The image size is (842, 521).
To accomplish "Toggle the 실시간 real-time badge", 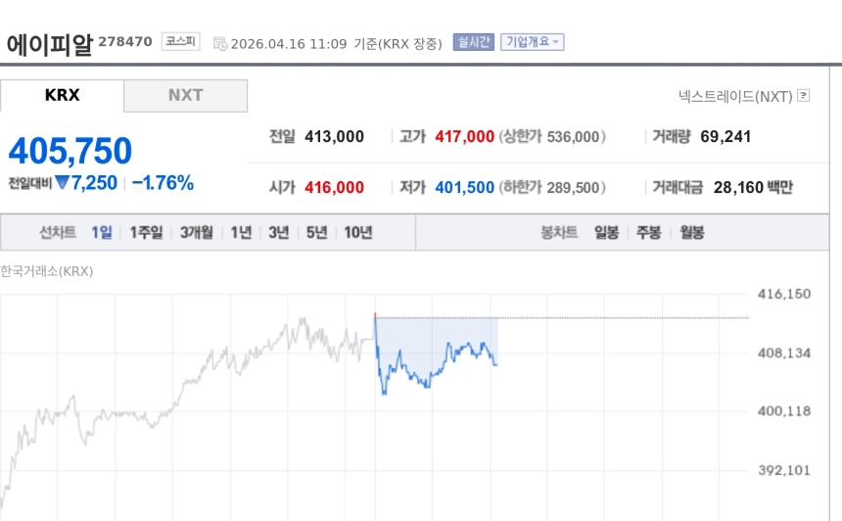I will tap(473, 42).
